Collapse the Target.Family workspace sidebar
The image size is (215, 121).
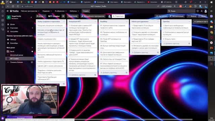pos(31,17)
